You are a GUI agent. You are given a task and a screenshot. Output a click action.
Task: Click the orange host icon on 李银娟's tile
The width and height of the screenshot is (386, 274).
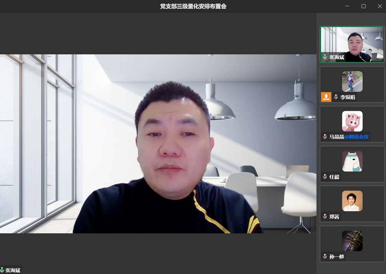tap(326, 97)
